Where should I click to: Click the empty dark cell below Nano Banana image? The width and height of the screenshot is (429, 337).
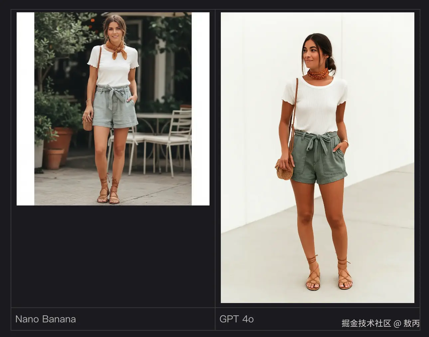click(x=113, y=256)
